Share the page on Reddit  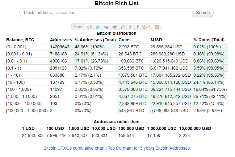(90, 27)
